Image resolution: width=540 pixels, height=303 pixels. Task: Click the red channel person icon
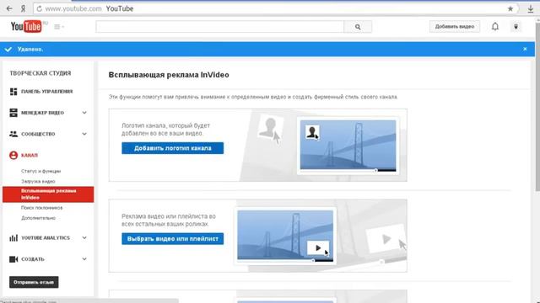[x=13, y=155]
